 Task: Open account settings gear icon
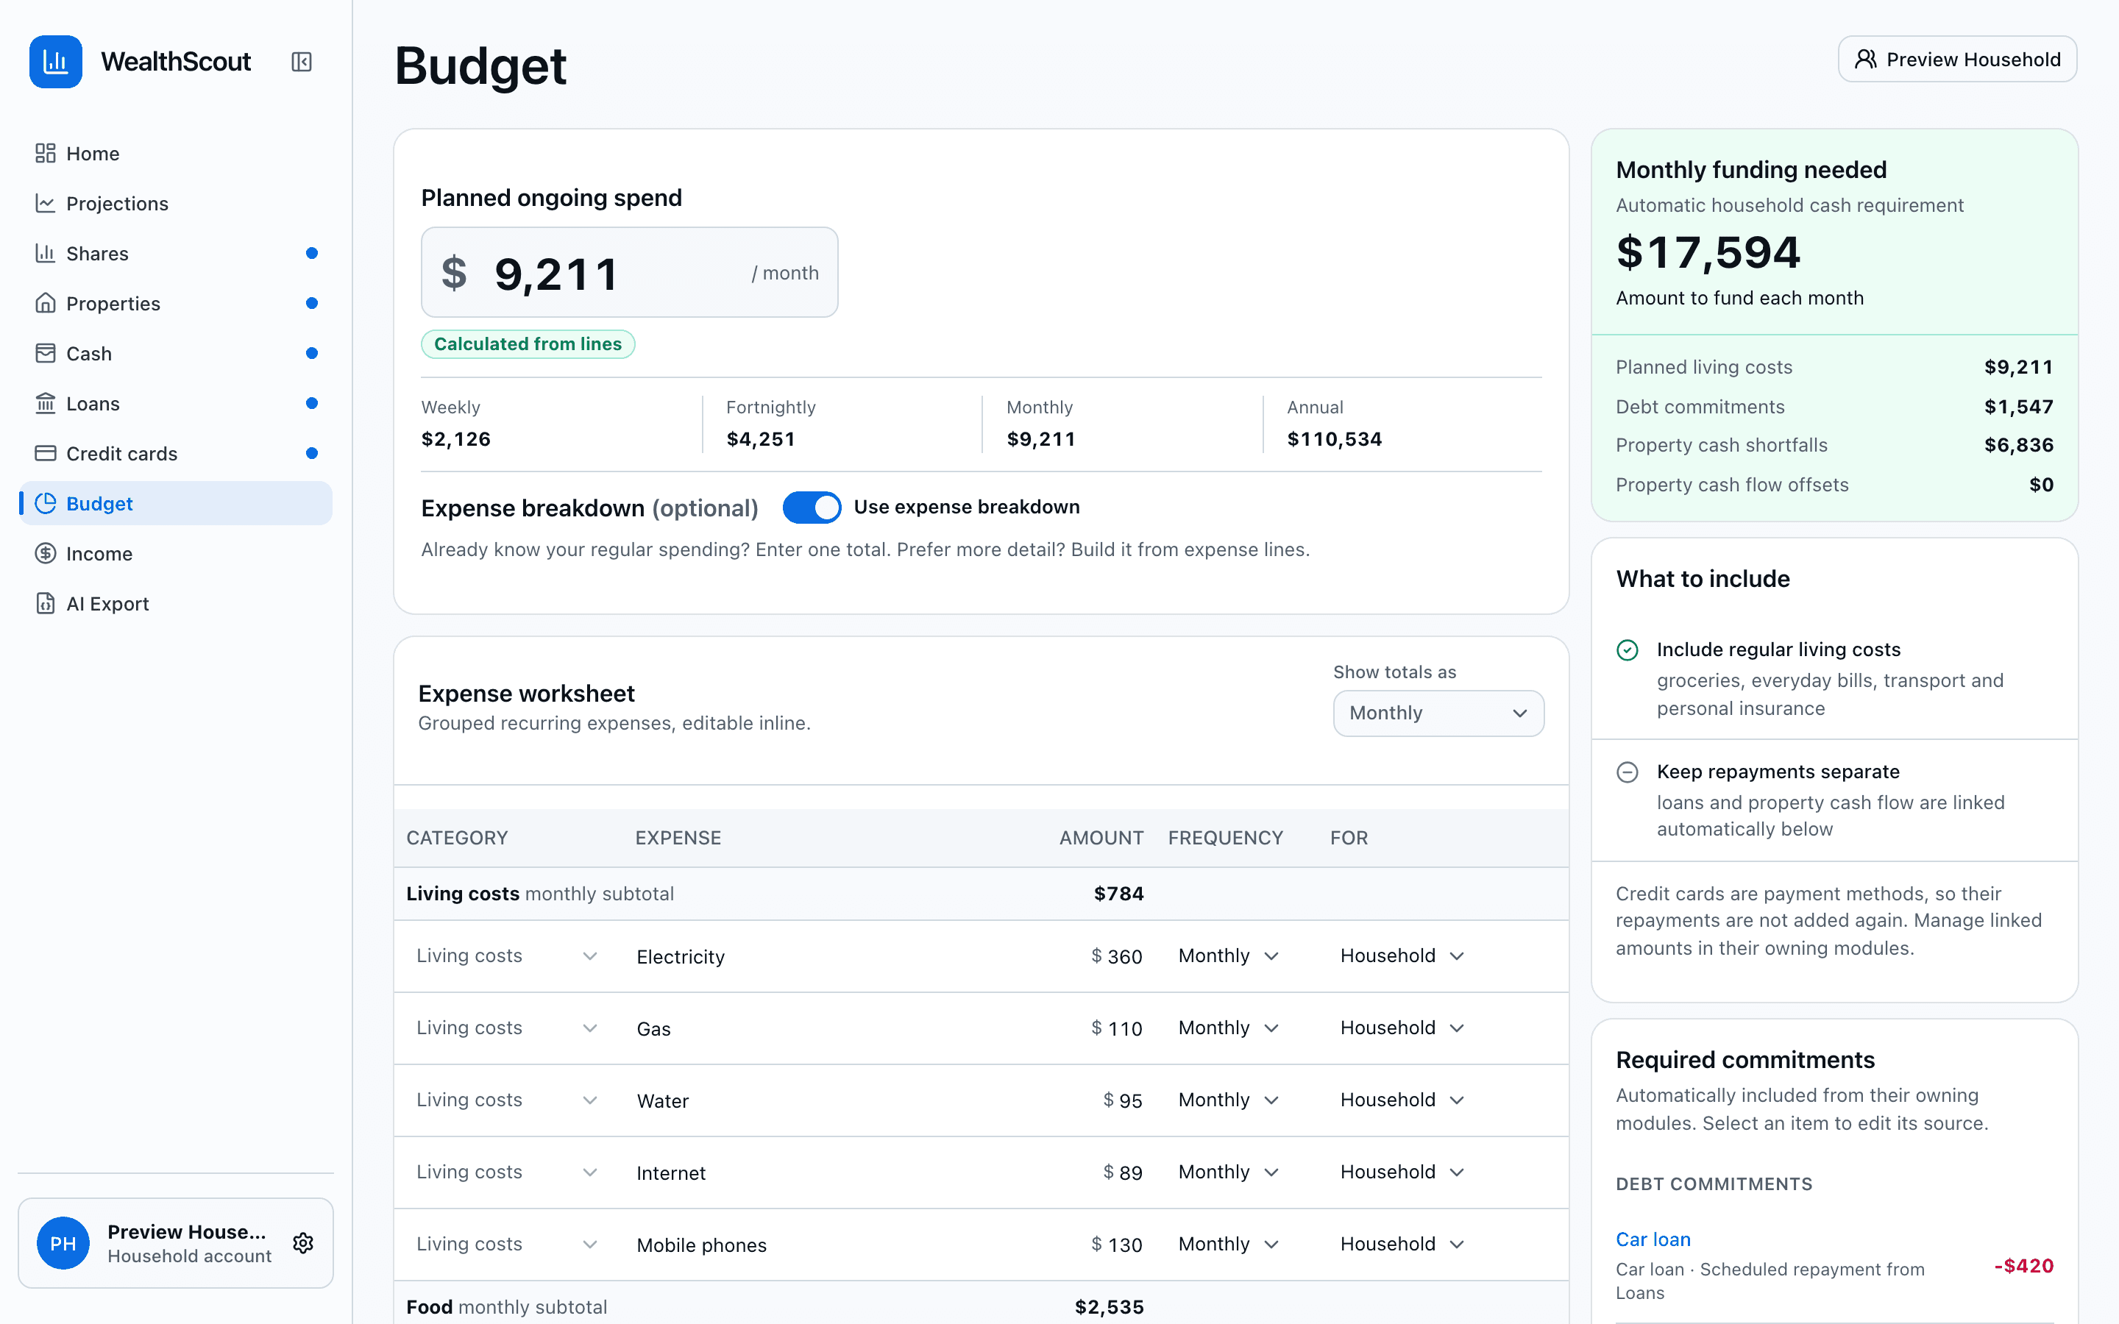pyautogui.click(x=303, y=1242)
